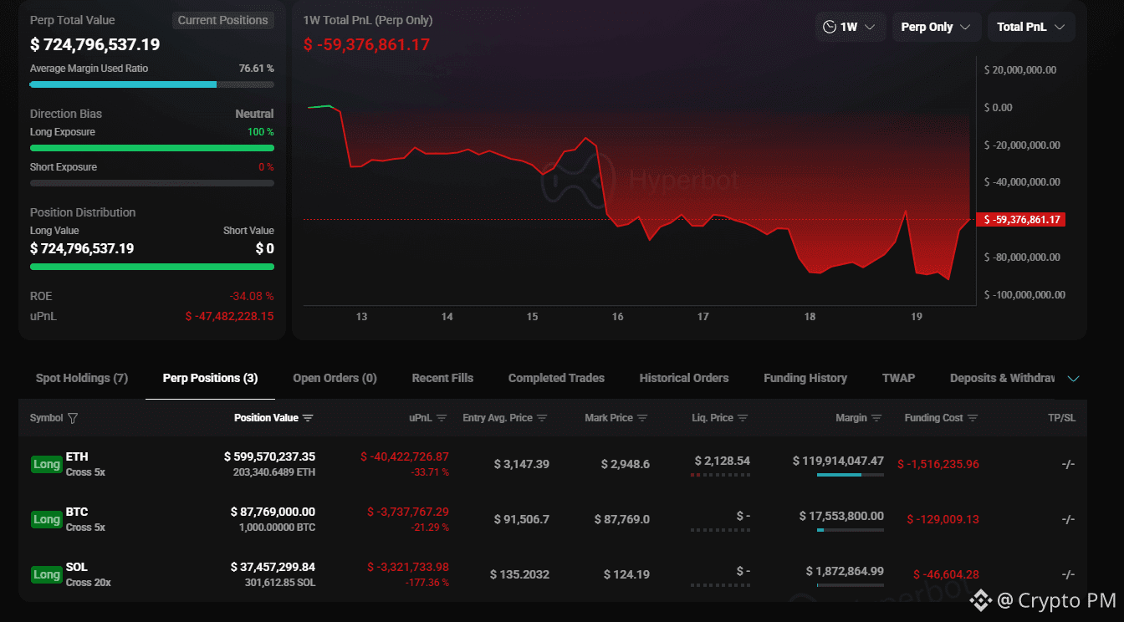Click the Long badge on the SOL position
This screenshot has height=622, width=1124.
click(46, 574)
